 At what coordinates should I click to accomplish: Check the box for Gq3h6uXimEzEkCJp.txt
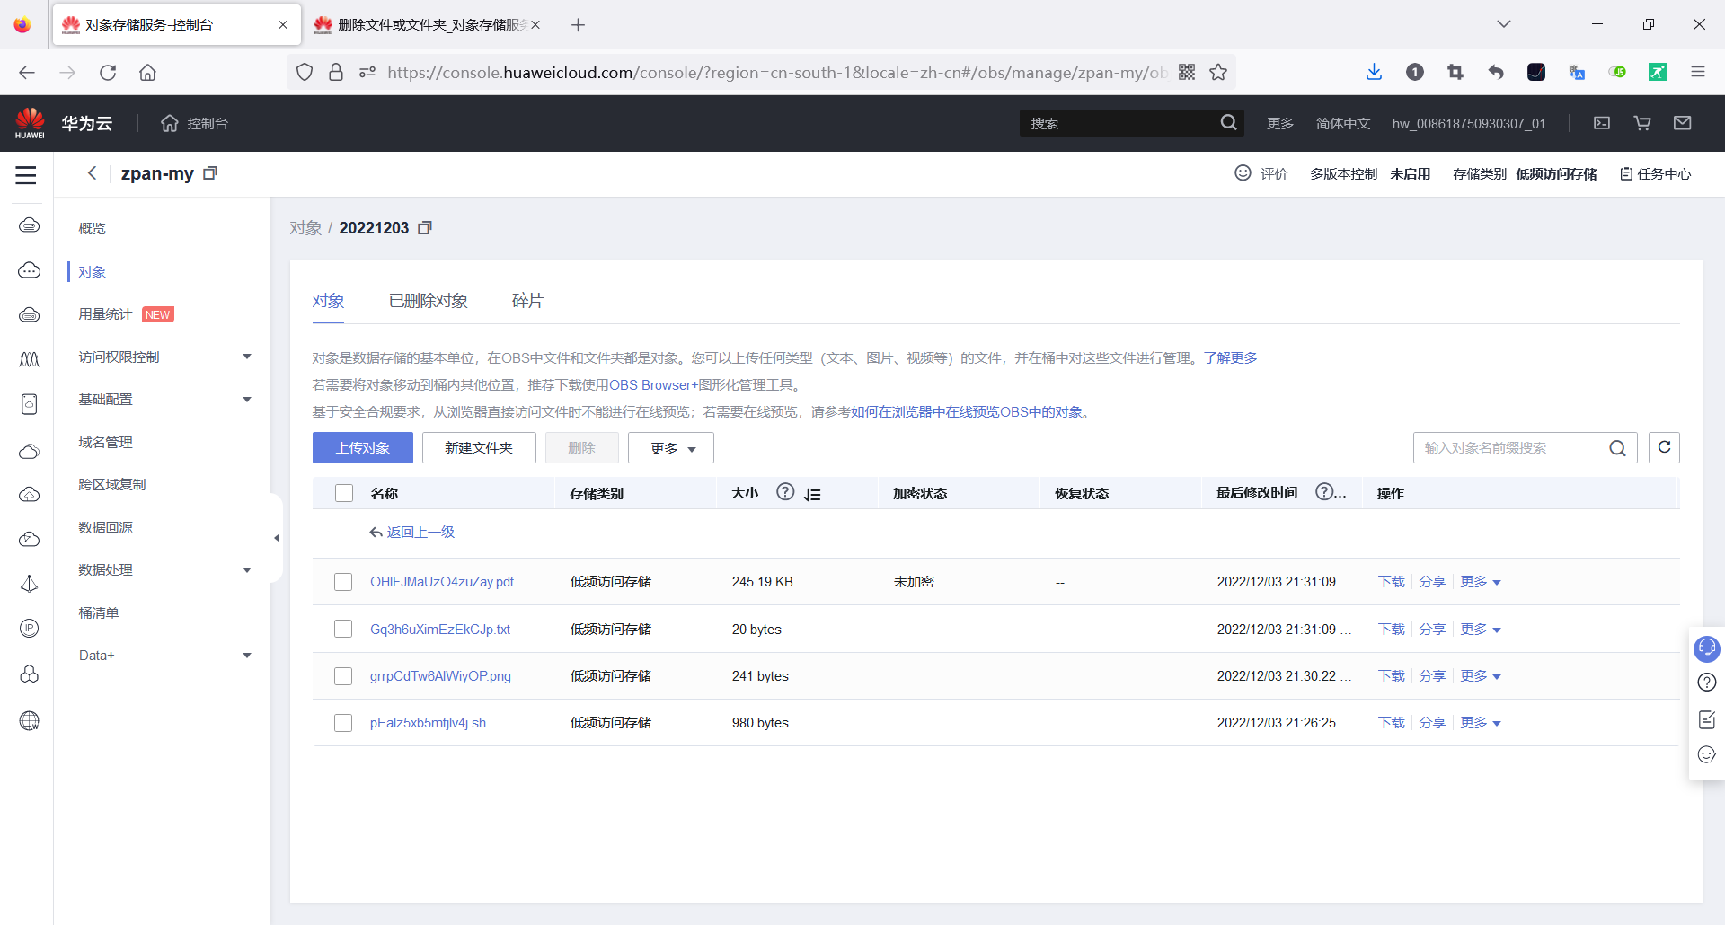pos(343,629)
